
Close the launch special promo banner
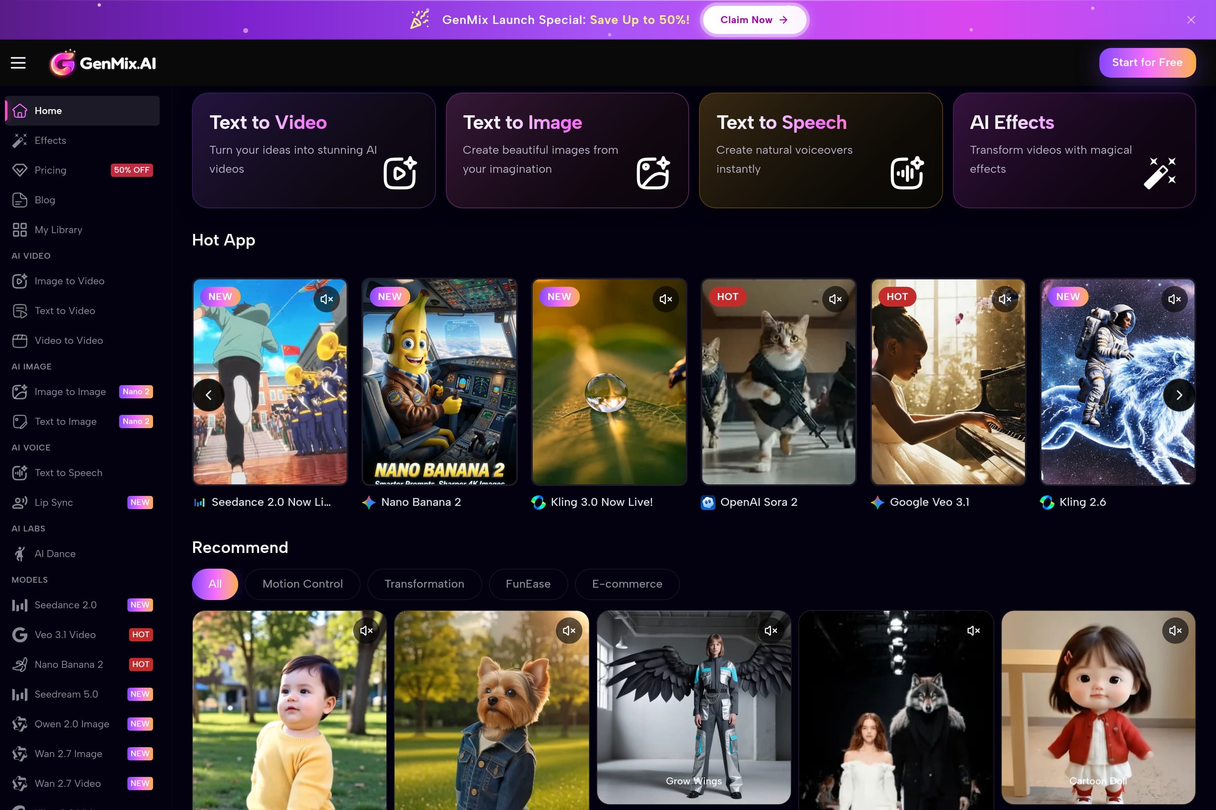coord(1191,20)
